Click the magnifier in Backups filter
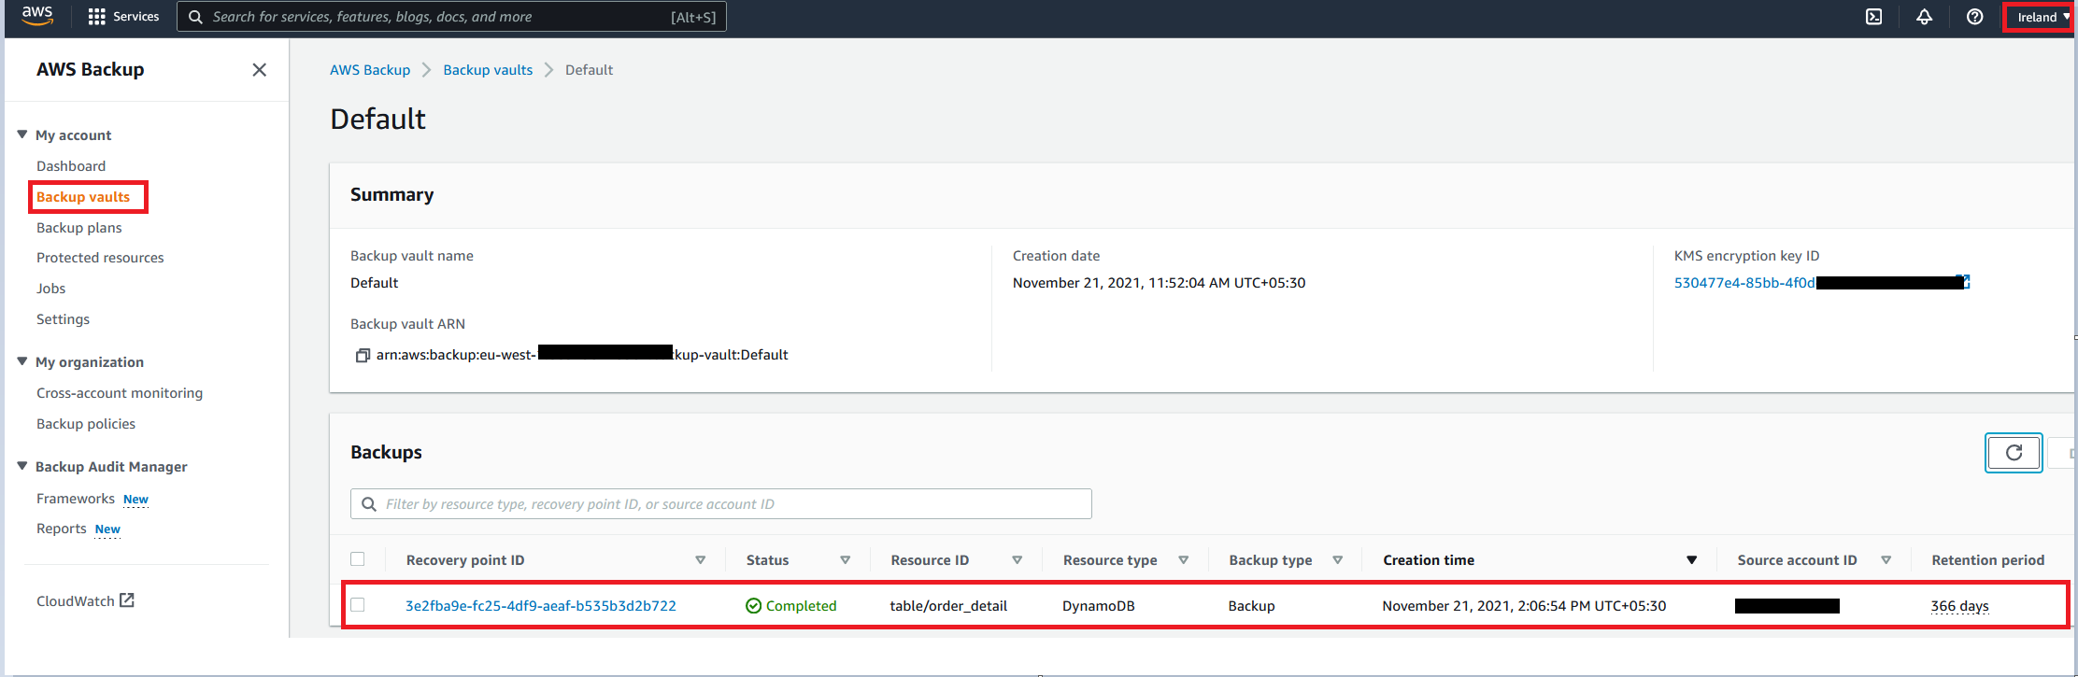Screen dimensions: 2078x677 369,504
